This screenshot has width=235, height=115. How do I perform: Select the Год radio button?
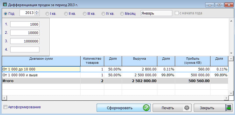coord(6,14)
